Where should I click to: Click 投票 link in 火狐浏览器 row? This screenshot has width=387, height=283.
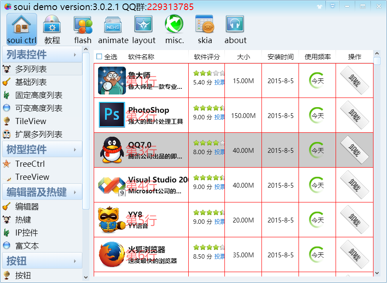click(x=219, y=256)
